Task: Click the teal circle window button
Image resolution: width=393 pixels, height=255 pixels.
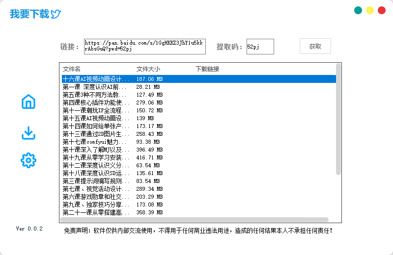Action: pos(358,10)
